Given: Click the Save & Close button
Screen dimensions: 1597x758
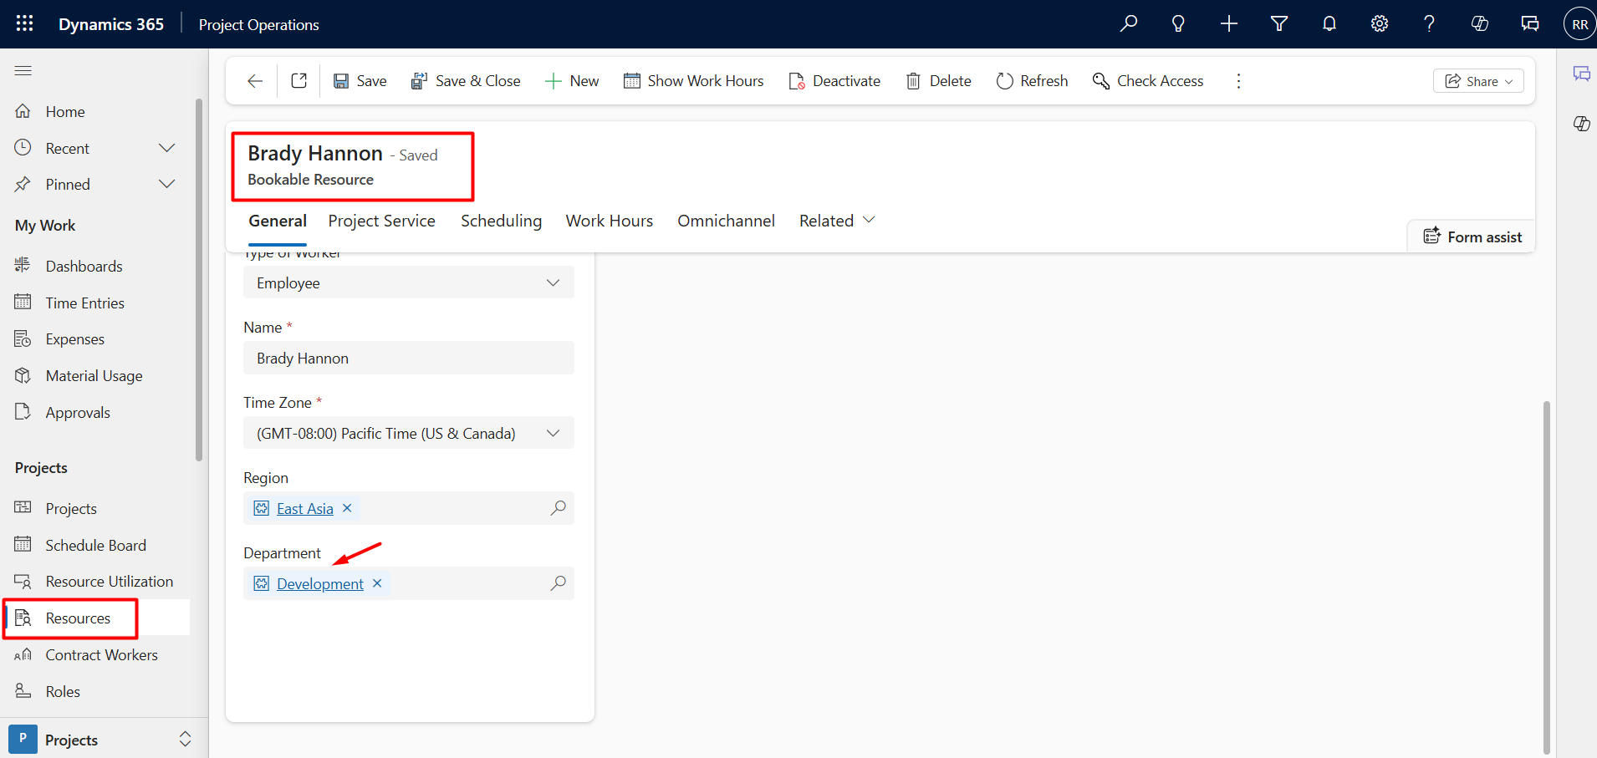Looking at the screenshot, I should click(466, 81).
